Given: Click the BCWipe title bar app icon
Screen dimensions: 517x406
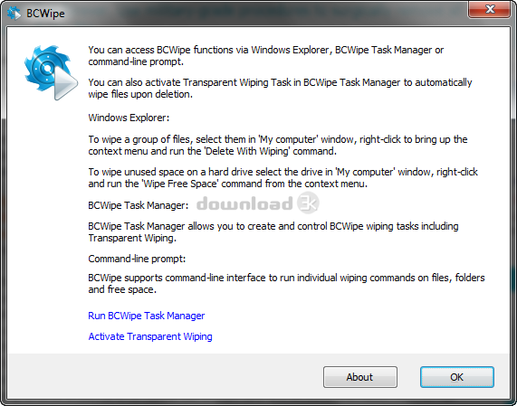Looking at the screenshot, I should (x=14, y=14).
